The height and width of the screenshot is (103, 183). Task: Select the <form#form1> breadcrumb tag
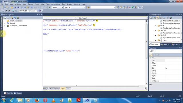point(55,89)
